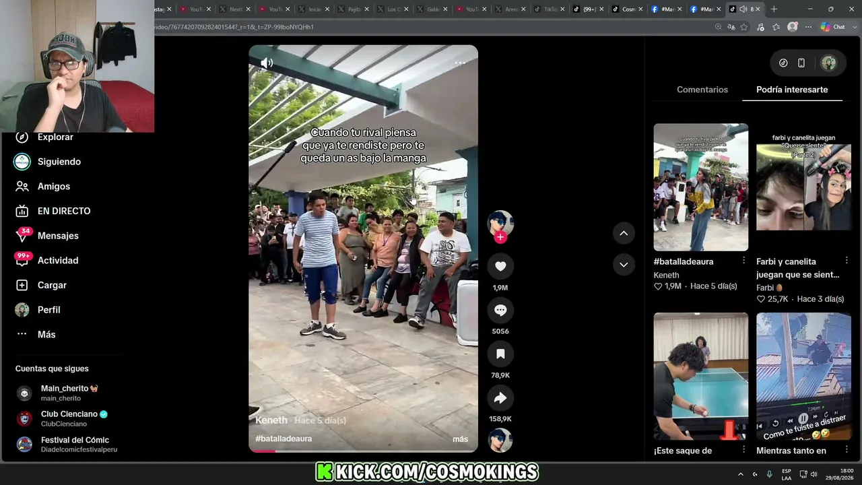Open options for "Mientras tanto en" video
This screenshot has width=862, height=485.
pyautogui.click(x=847, y=450)
